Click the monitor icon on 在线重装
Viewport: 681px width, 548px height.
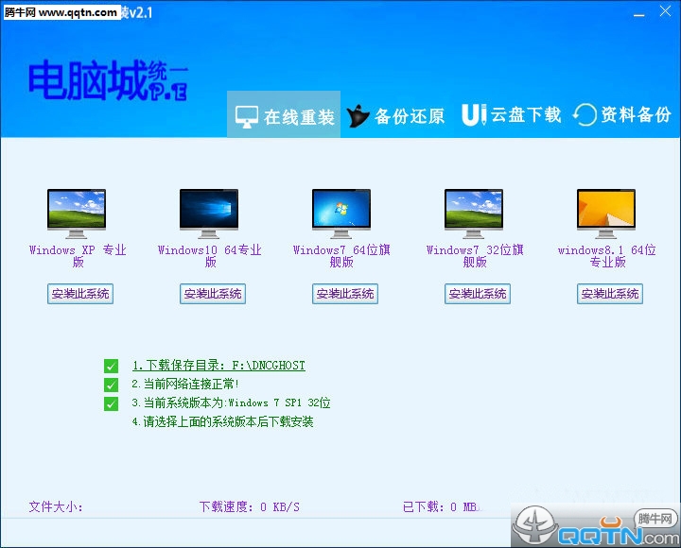pos(247,117)
